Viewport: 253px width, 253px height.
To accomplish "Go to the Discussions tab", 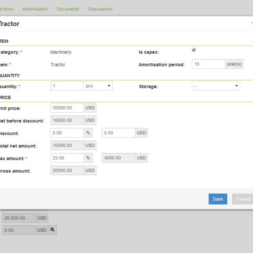I will click(100, 9).
